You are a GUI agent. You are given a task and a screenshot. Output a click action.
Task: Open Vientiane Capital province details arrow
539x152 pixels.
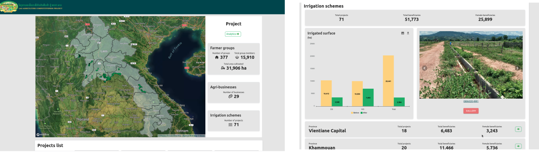518,129
